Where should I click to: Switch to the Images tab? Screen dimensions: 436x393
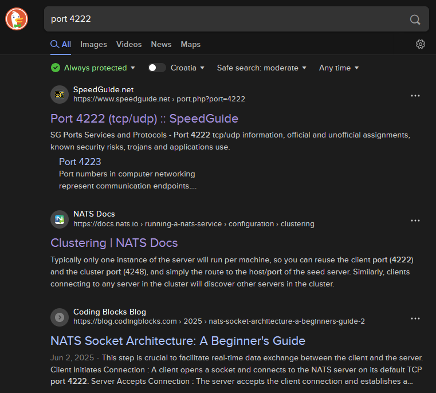click(93, 44)
